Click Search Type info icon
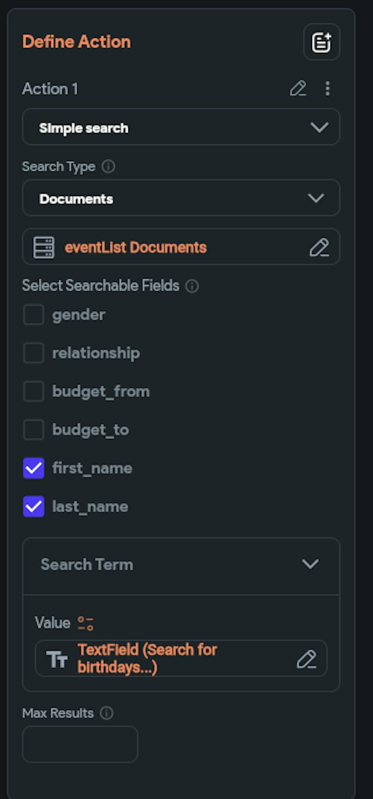 [x=109, y=166]
